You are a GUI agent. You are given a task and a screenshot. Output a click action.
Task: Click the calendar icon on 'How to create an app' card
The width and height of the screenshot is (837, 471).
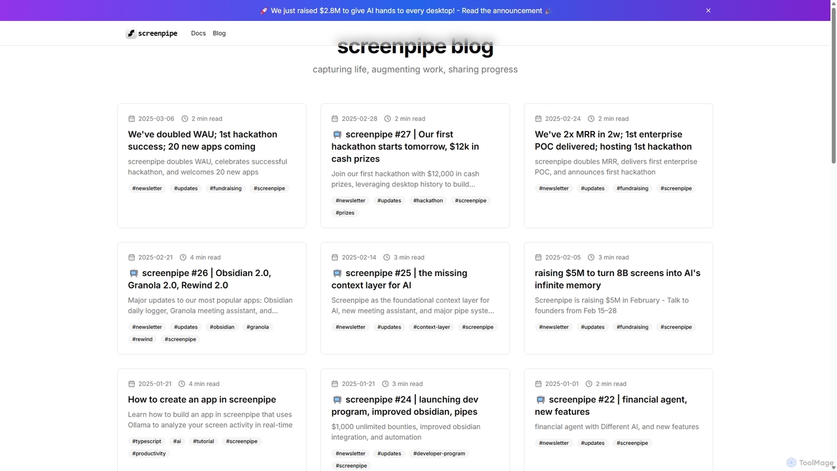131,384
